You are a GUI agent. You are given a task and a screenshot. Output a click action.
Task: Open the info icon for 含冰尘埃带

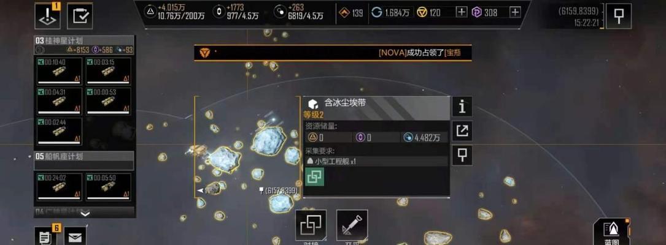tap(462, 107)
